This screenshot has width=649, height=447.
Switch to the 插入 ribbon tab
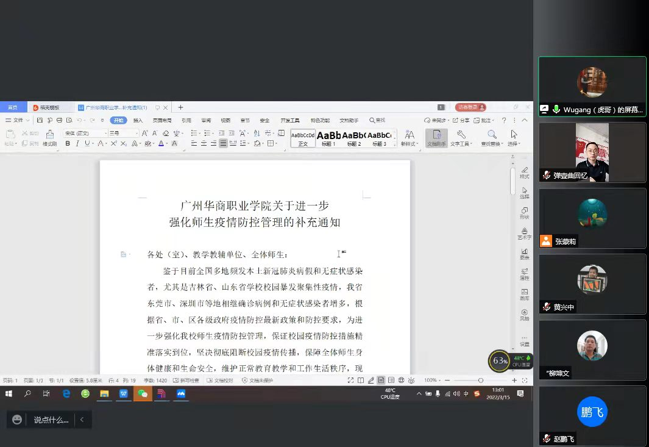tap(138, 120)
